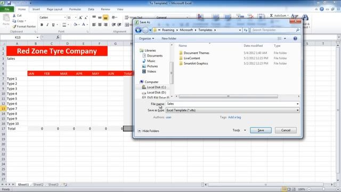This screenshot has height=192, width=341.
Task: Click the Orientation text angle icon
Action: [x=113, y=18]
